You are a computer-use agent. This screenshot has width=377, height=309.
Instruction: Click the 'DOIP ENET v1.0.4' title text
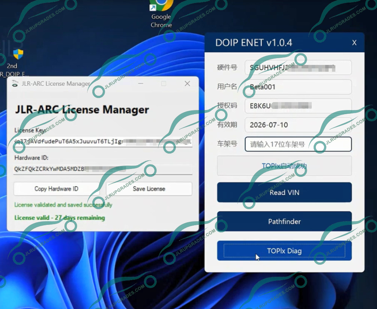pyautogui.click(x=254, y=43)
